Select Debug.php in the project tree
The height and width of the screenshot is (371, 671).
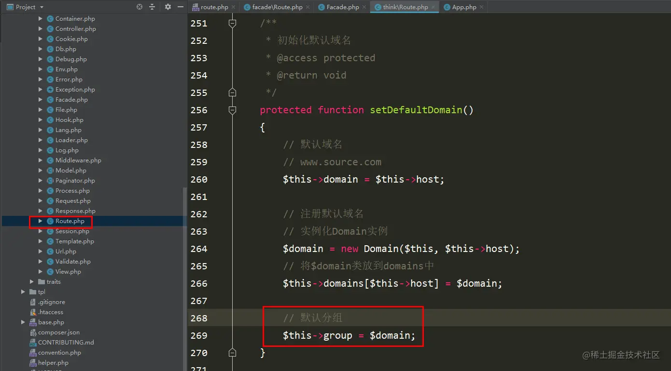(x=71, y=59)
